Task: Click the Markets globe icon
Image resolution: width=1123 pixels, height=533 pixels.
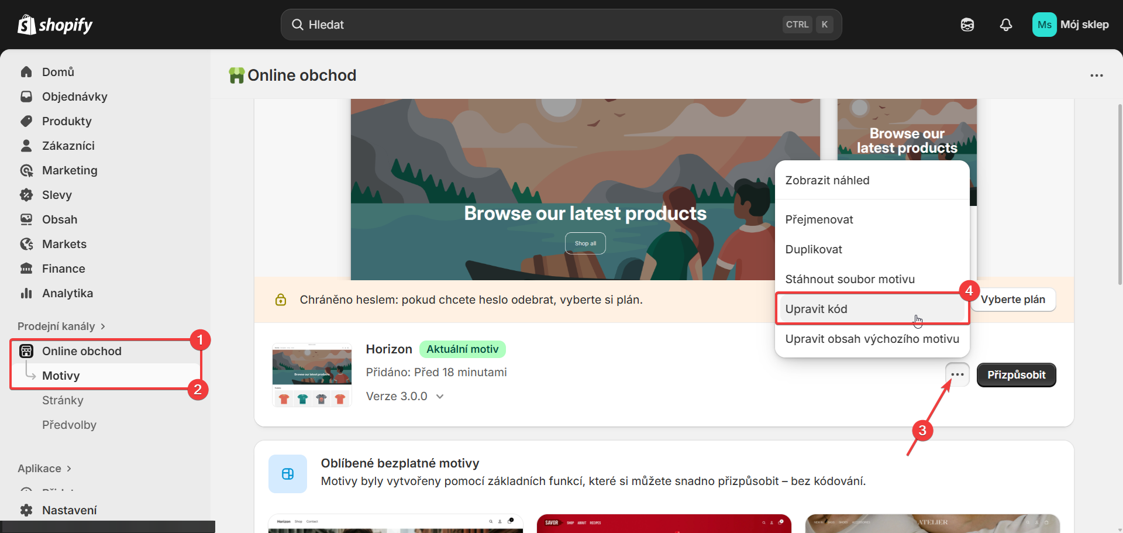Action: [x=26, y=244]
